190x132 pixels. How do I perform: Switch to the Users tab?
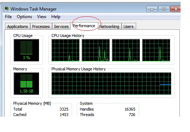(x=128, y=26)
